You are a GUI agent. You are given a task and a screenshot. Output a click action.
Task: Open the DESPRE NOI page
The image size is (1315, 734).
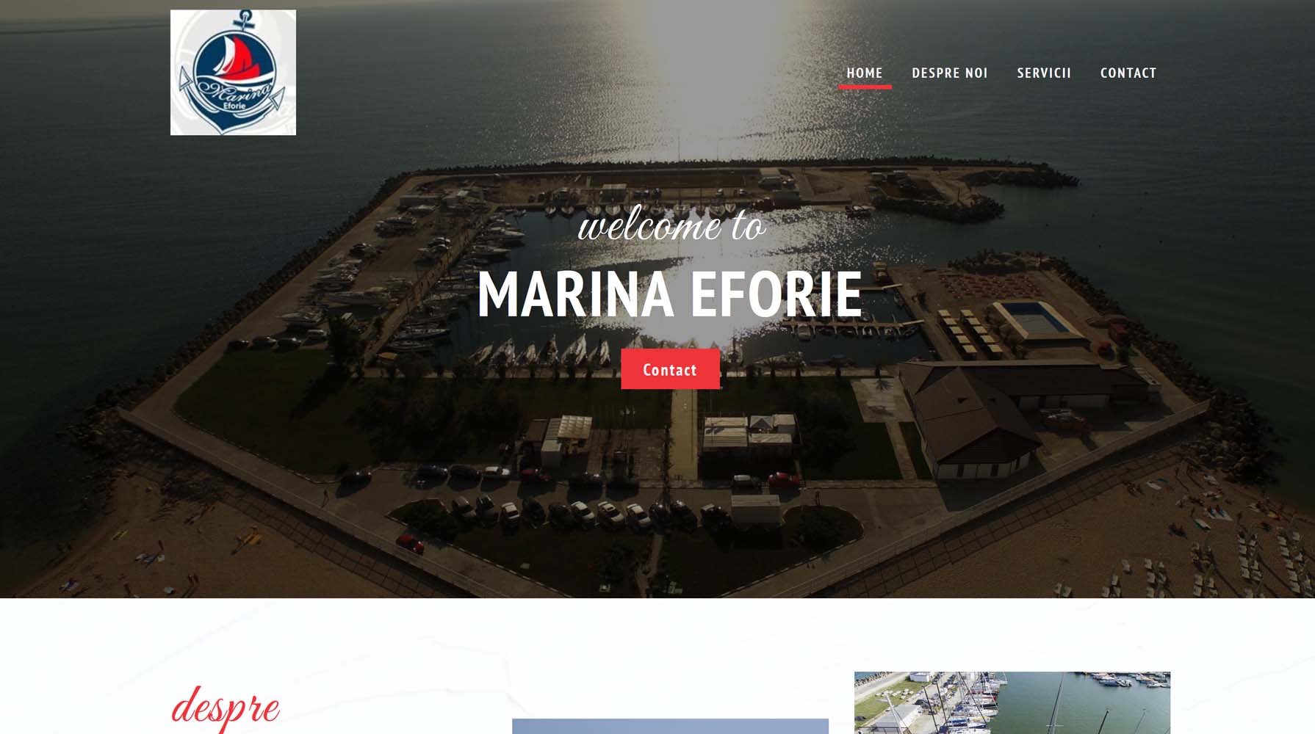click(950, 73)
